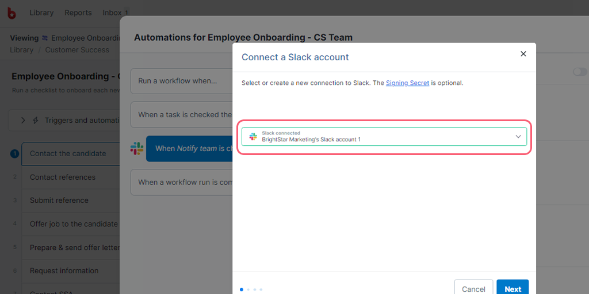Open the Reports menu
Image resolution: width=589 pixels, height=294 pixels.
point(78,13)
